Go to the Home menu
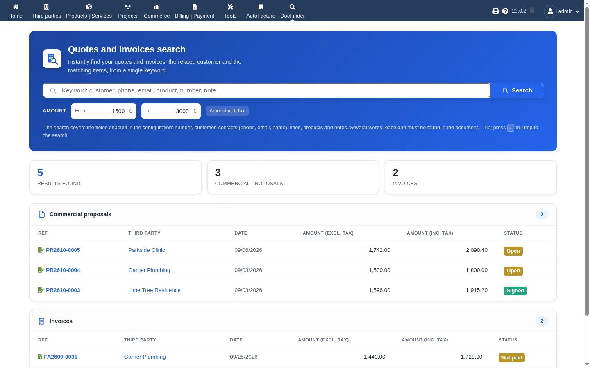Image resolution: width=590 pixels, height=368 pixels. pos(16,11)
